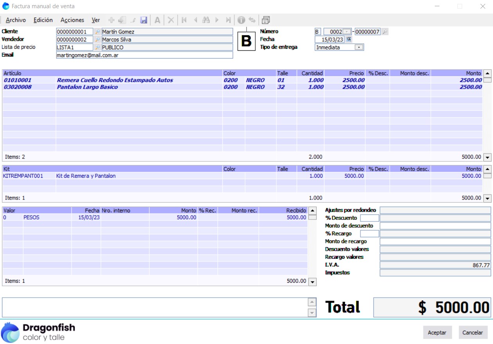Click the Email input field

point(144,55)
